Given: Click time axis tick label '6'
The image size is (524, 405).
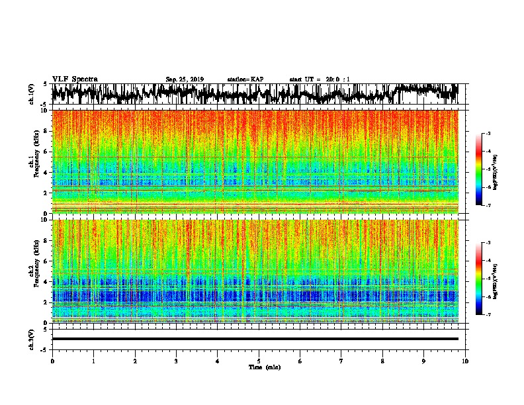Looking at the screenshot, I should tap(300, 361).
